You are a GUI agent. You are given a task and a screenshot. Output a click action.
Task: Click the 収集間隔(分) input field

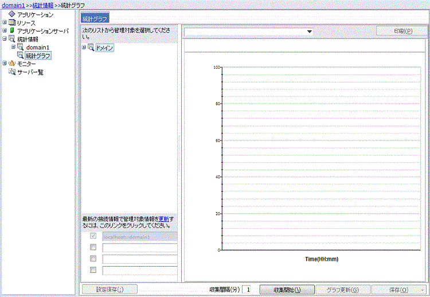(248, 290)
